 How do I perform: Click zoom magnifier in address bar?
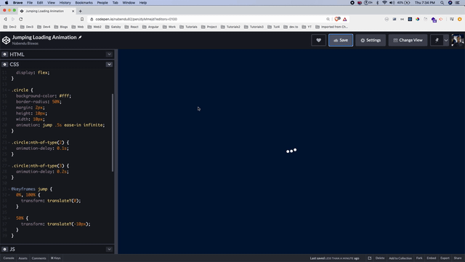[x=328, y=19]
